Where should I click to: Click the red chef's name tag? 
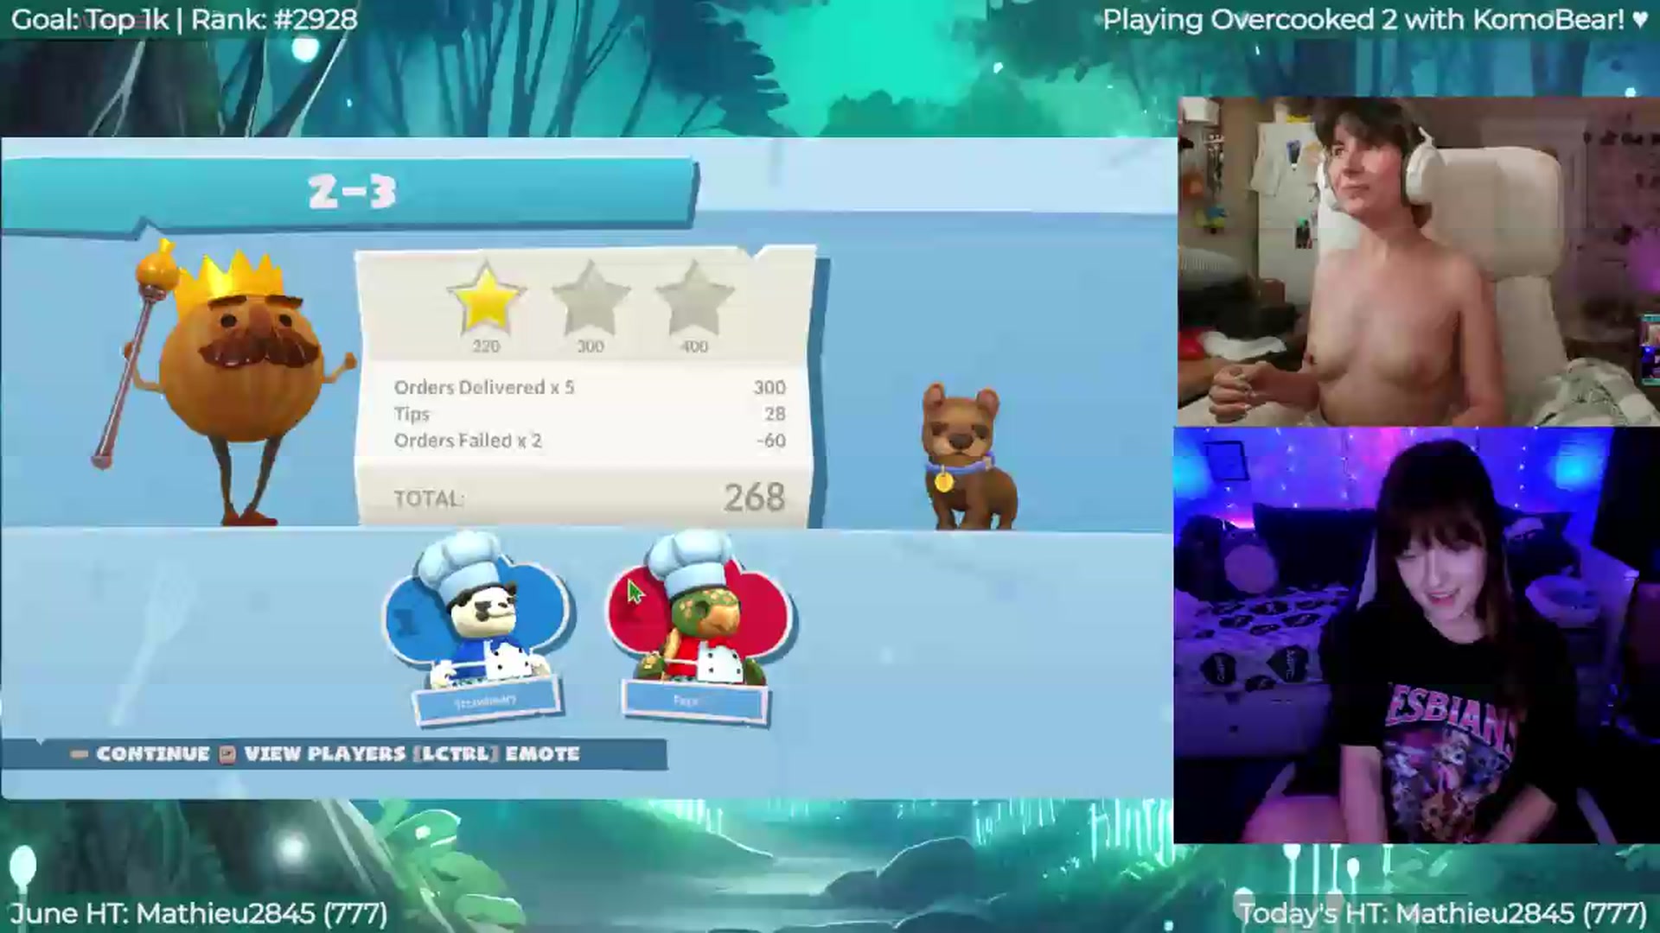(694, 701)
